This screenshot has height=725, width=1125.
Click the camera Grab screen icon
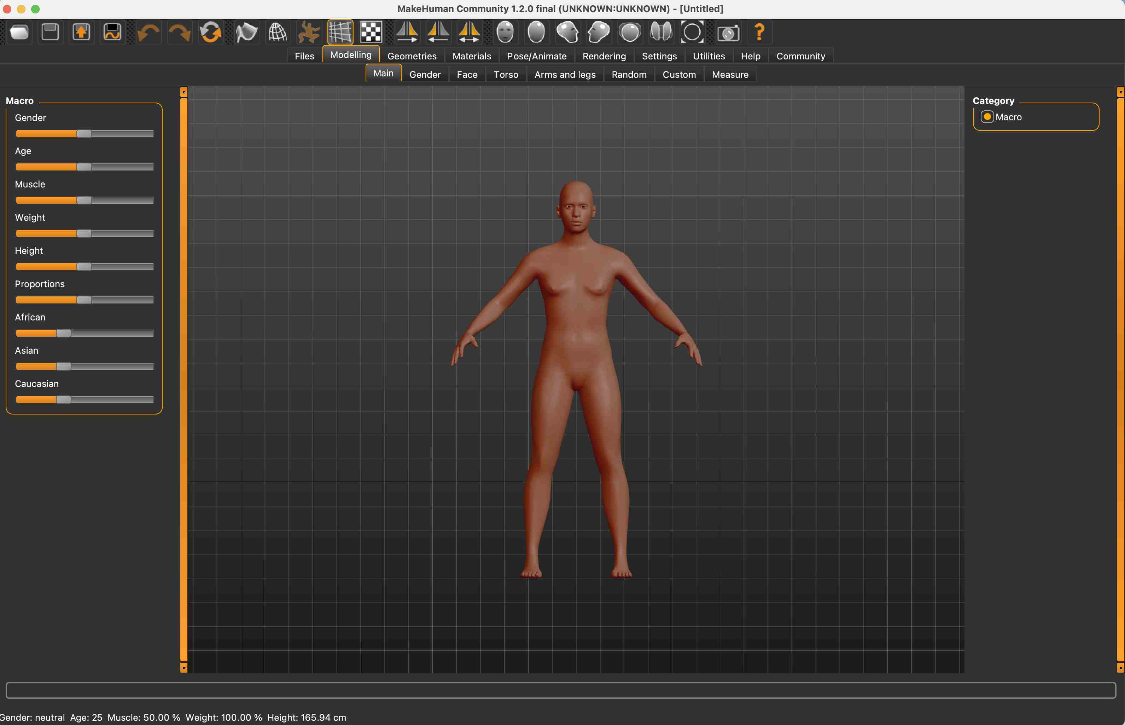tap(728, 33)
